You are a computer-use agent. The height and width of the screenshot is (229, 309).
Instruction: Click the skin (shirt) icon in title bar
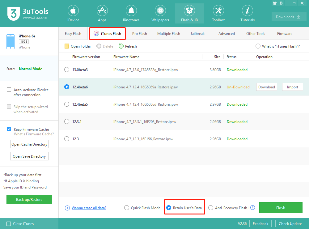coord(275,3)
